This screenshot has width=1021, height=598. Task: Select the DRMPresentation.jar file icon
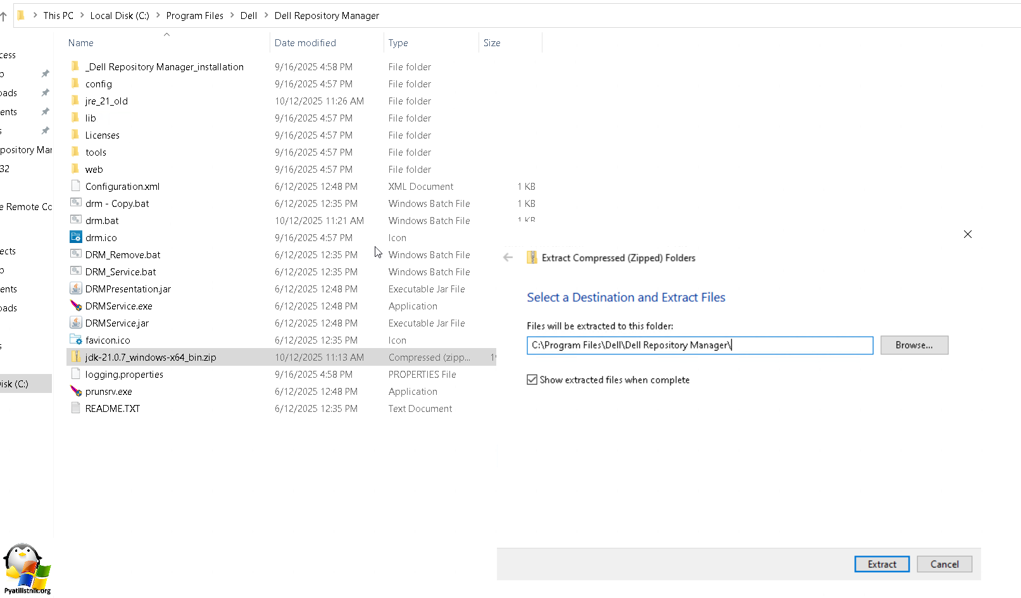(x=76, y=289)
